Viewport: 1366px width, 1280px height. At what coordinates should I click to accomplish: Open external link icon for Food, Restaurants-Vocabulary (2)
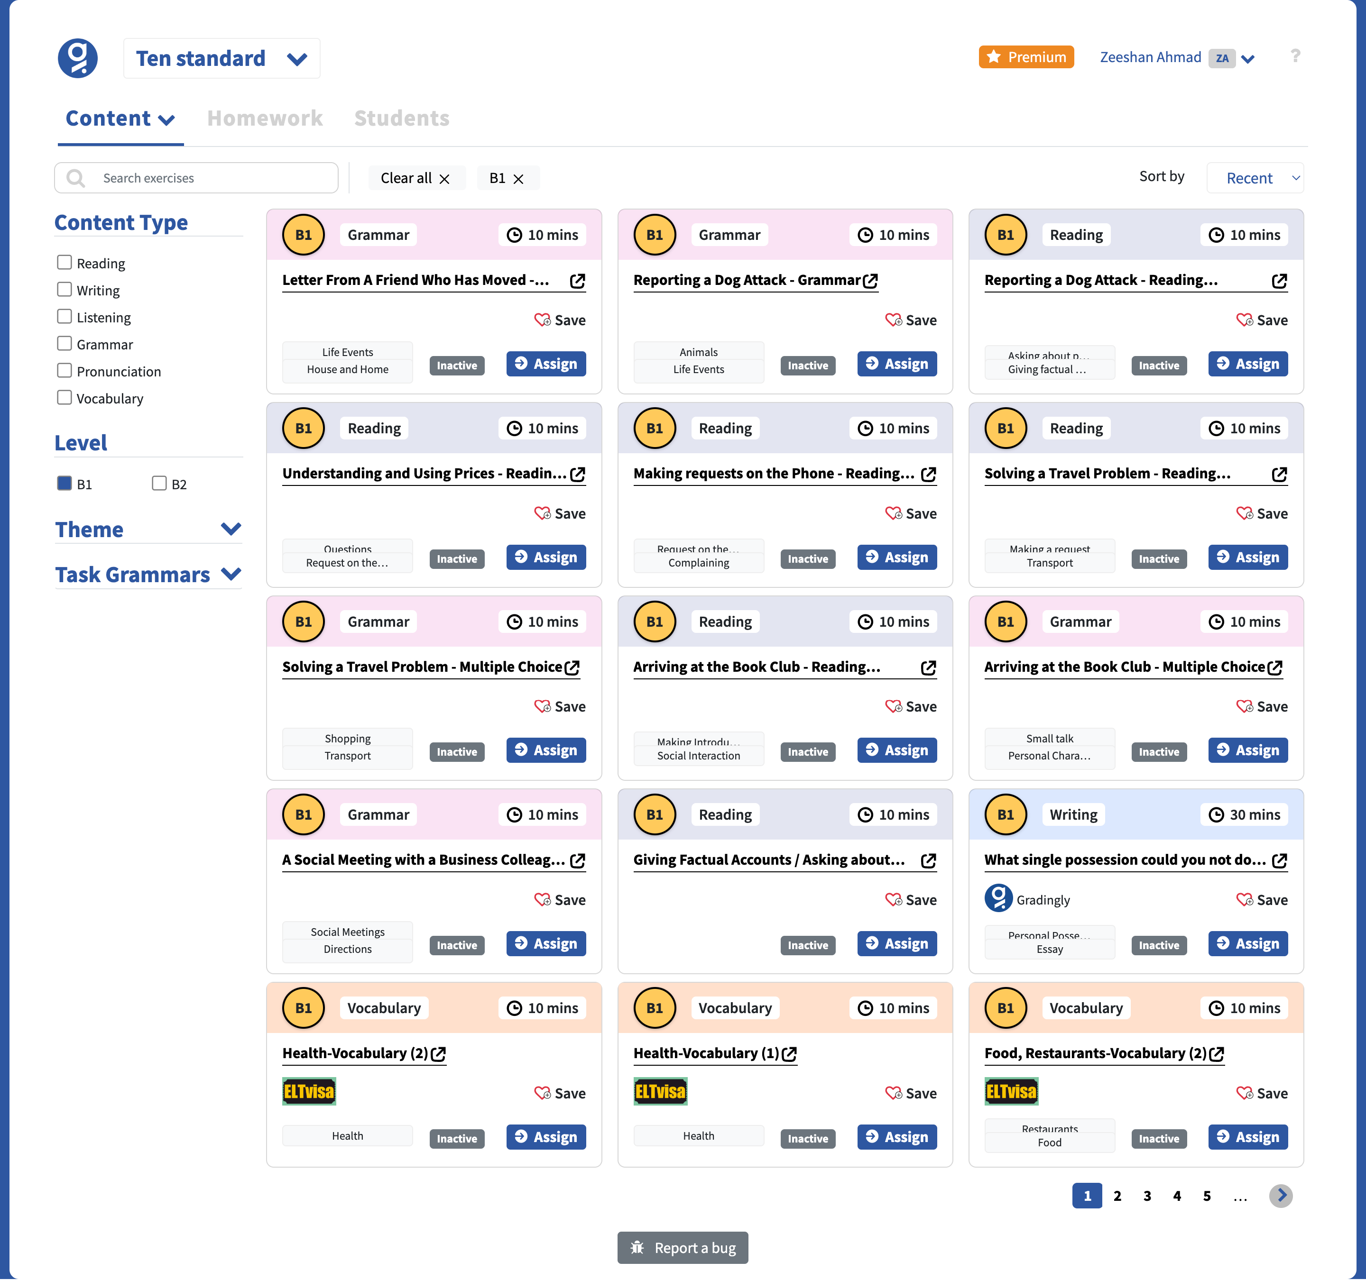[1216, 1054]
